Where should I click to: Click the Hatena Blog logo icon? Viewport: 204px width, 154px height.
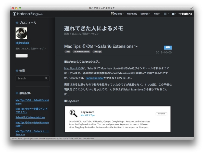(x=15, y=14)
